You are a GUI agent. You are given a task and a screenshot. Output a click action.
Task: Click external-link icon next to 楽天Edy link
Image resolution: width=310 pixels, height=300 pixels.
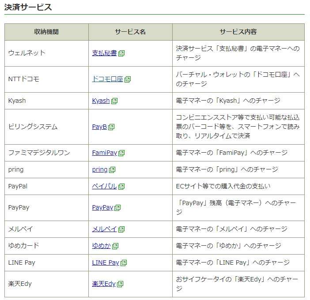pos(120,284)
